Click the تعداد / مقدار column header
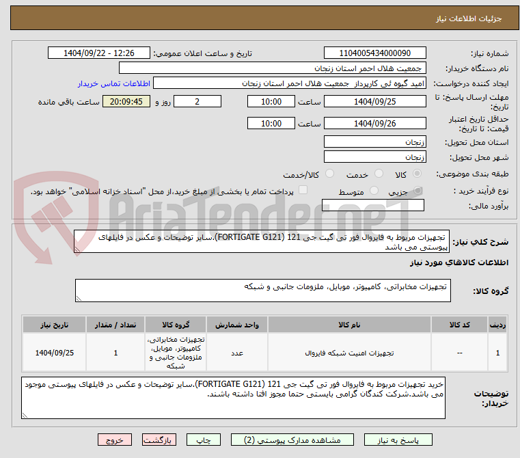The width and height of the screenshot is (520, 458). (x=115, y=325)
